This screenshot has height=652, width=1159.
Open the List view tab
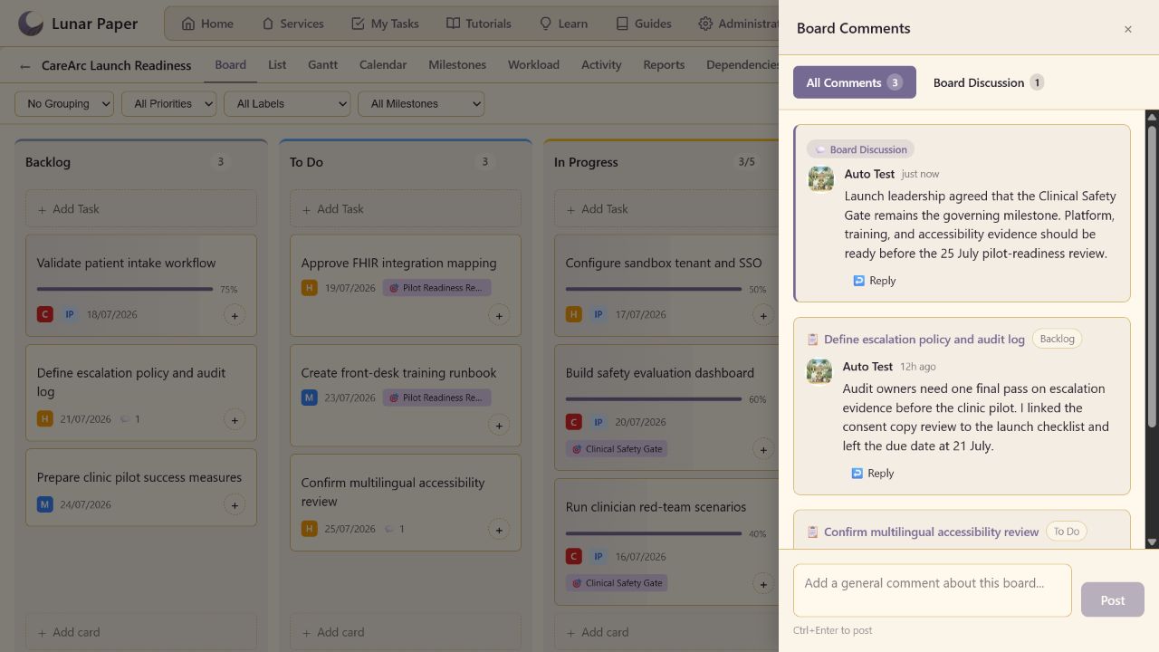(x=277, y=64)
